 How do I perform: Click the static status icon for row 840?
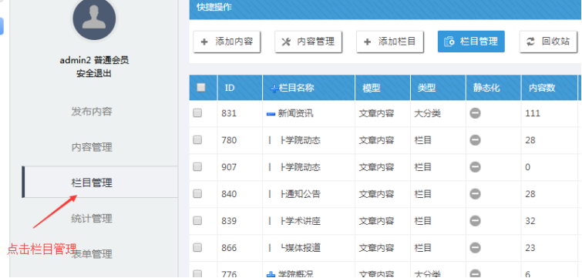click(475, 193)
